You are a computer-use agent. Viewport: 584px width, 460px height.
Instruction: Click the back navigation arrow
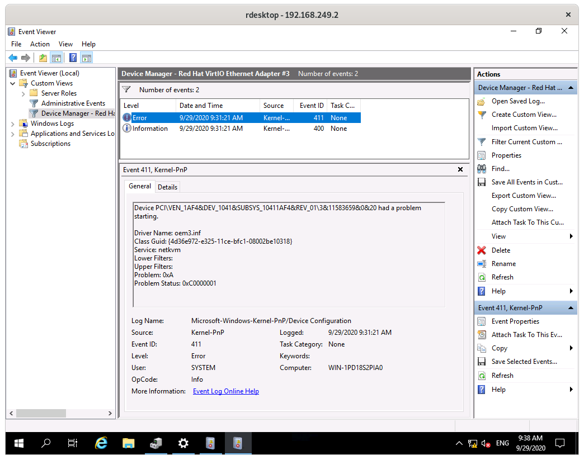(13, 57)
